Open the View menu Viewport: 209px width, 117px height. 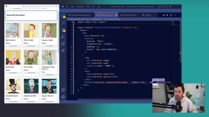click(x=88, y=6)
